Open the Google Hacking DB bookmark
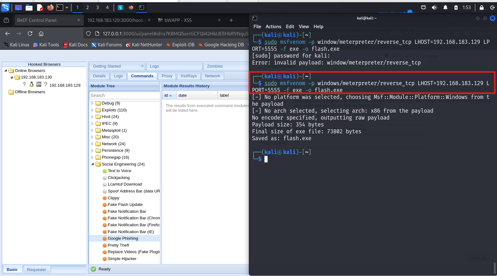The height and width of the screenshot is (276, 497). coord(221,45)
